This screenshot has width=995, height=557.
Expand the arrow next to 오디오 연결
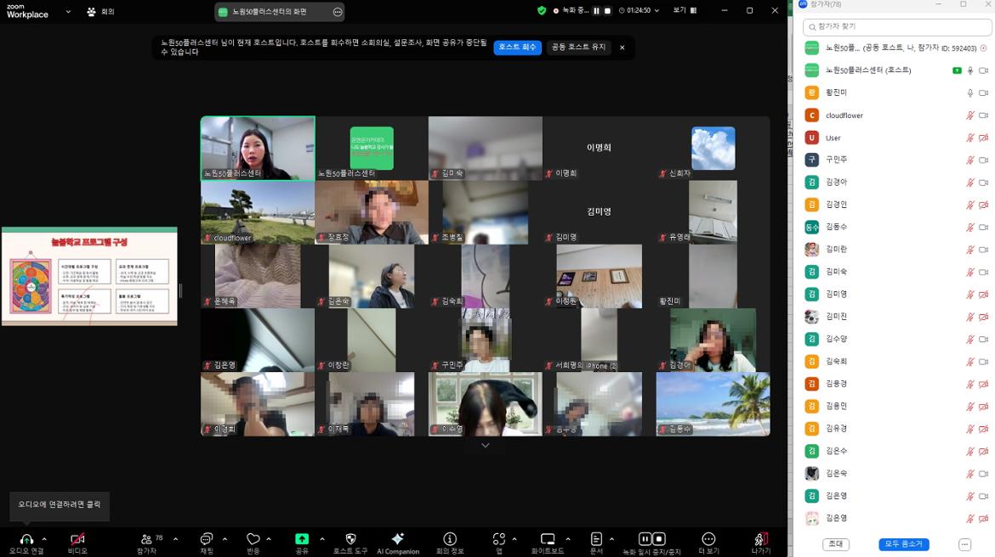tap(44, 539)
